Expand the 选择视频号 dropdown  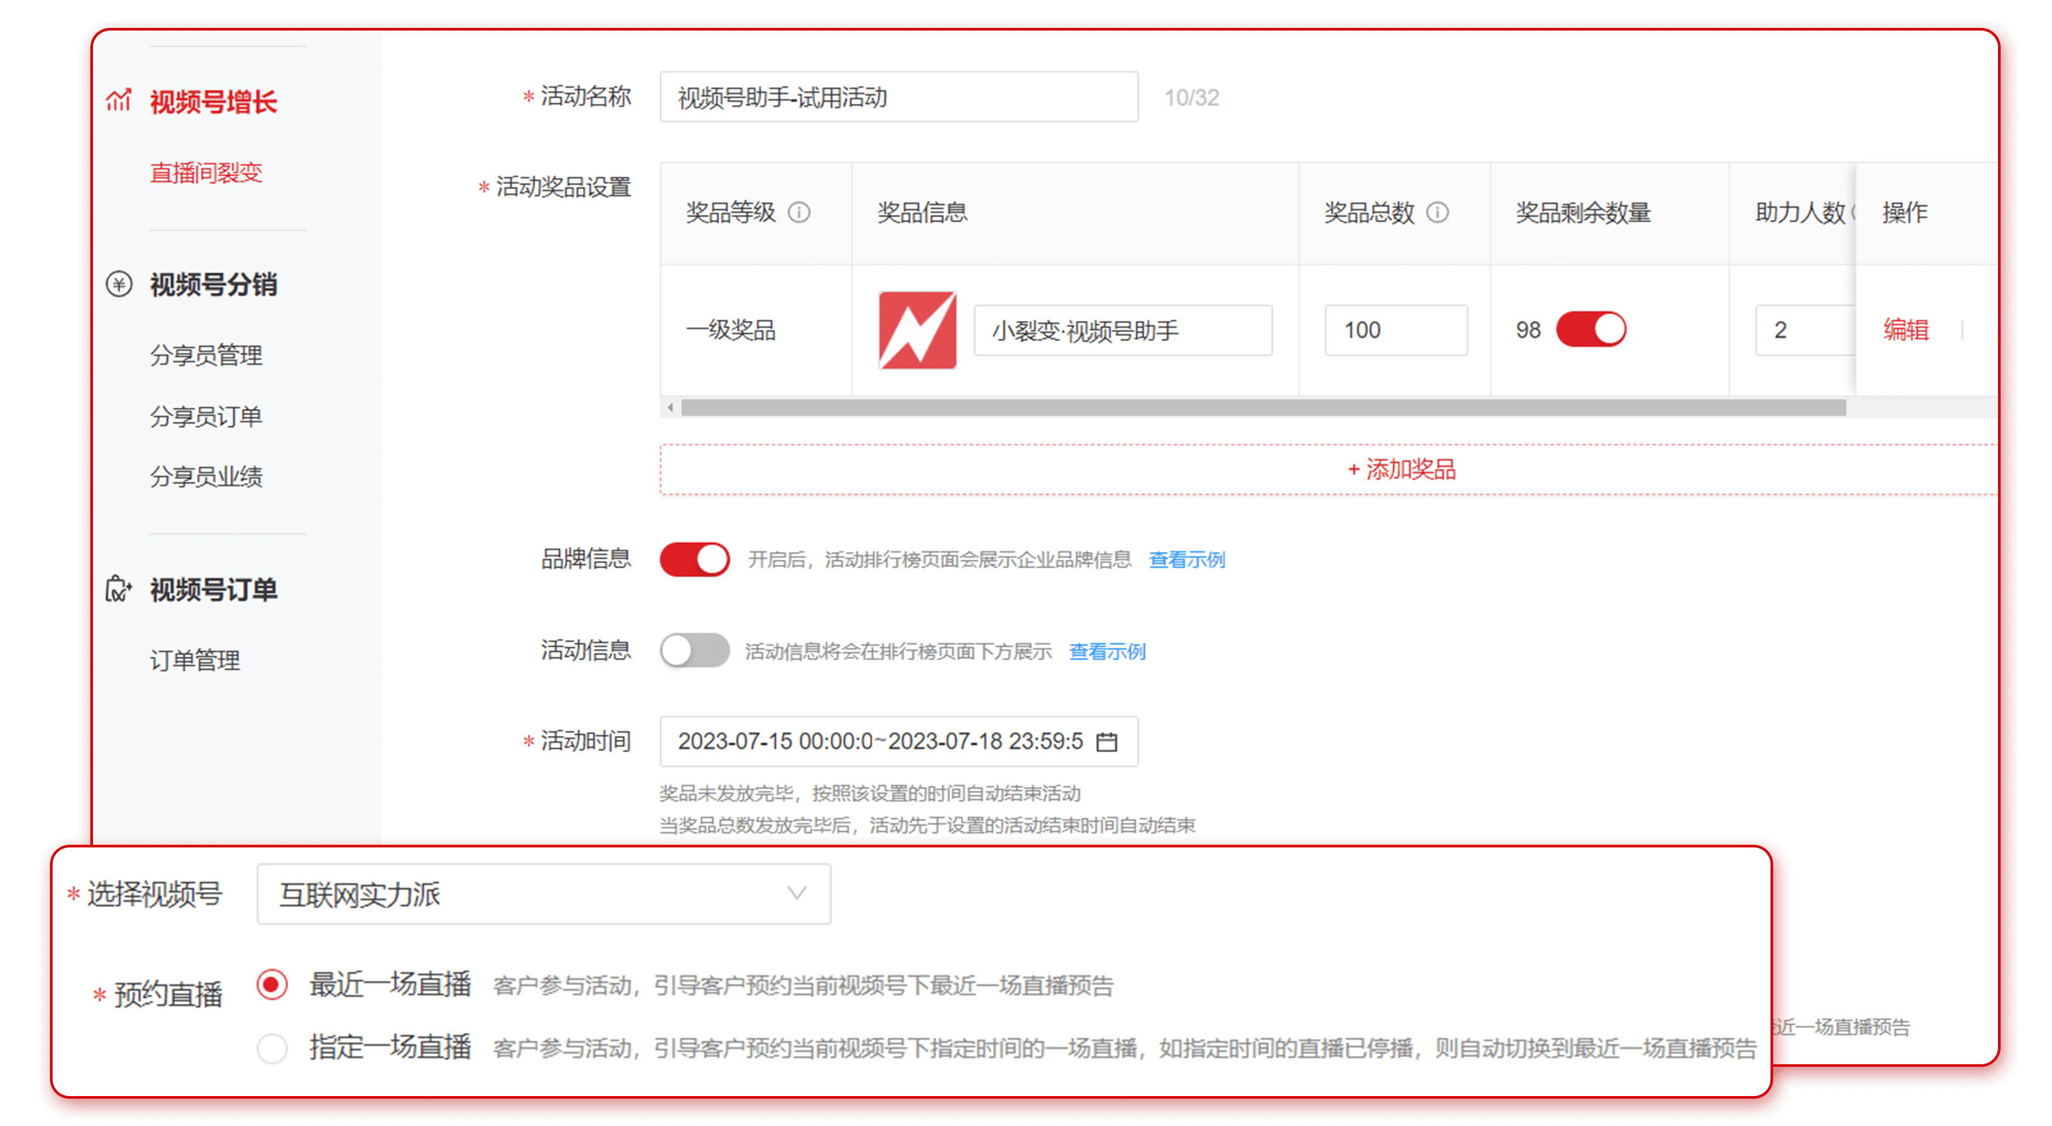pyautogui.click(x=544, y=895)
